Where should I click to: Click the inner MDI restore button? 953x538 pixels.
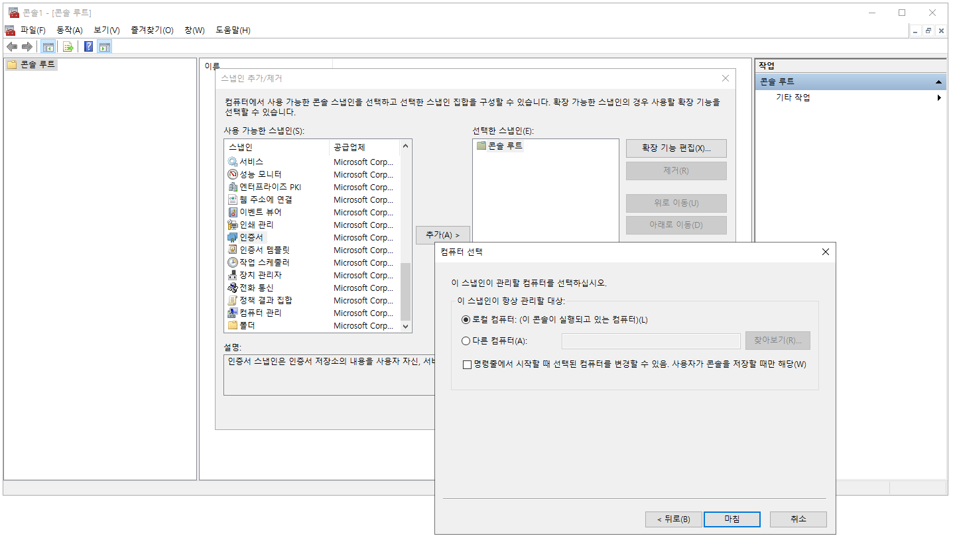tap(928, 30)
